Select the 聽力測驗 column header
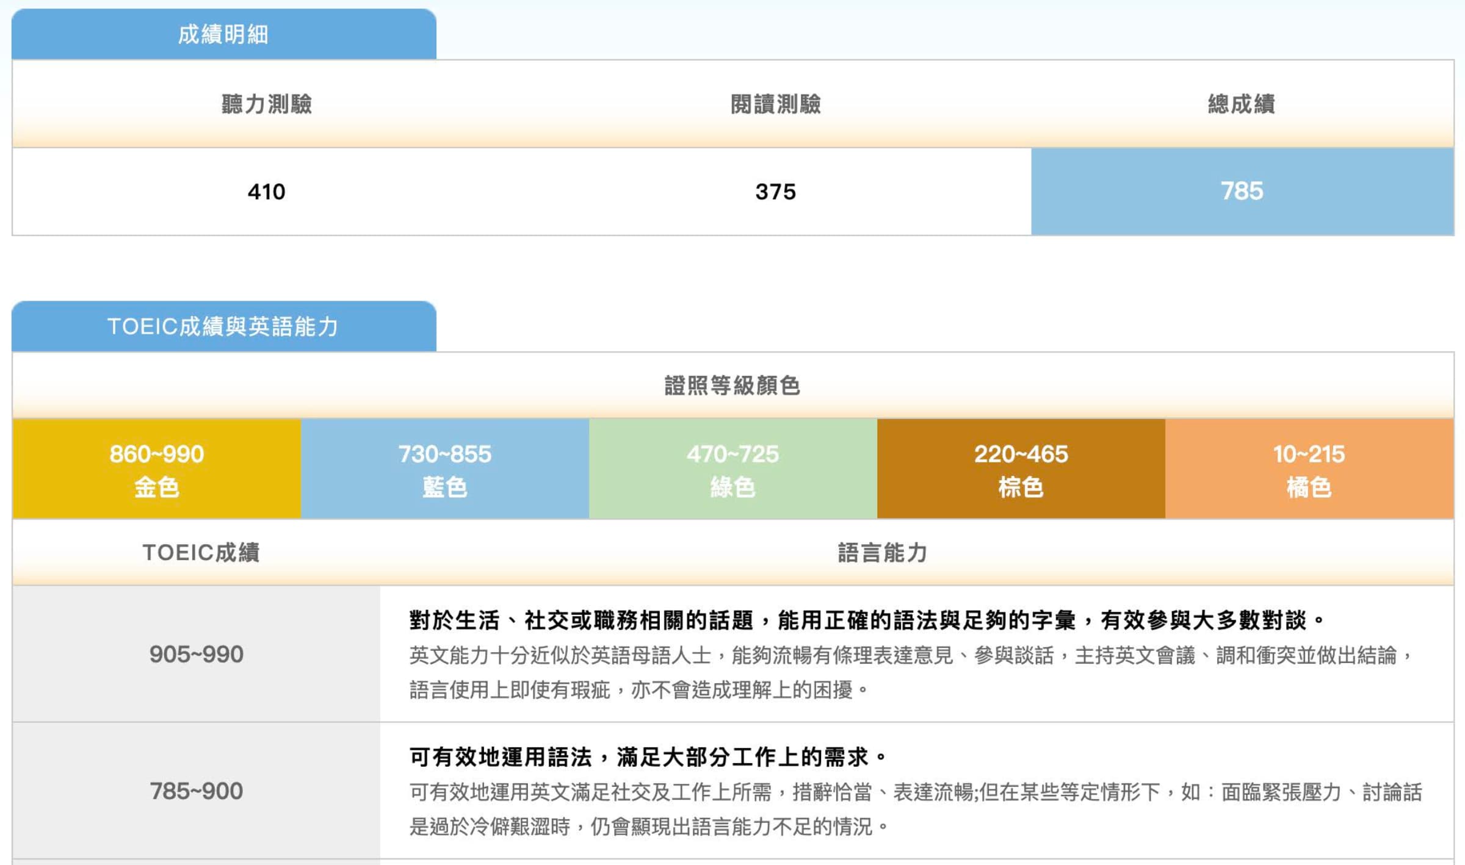This screenshot has height=865, width=1465. [x=266, y=105]
